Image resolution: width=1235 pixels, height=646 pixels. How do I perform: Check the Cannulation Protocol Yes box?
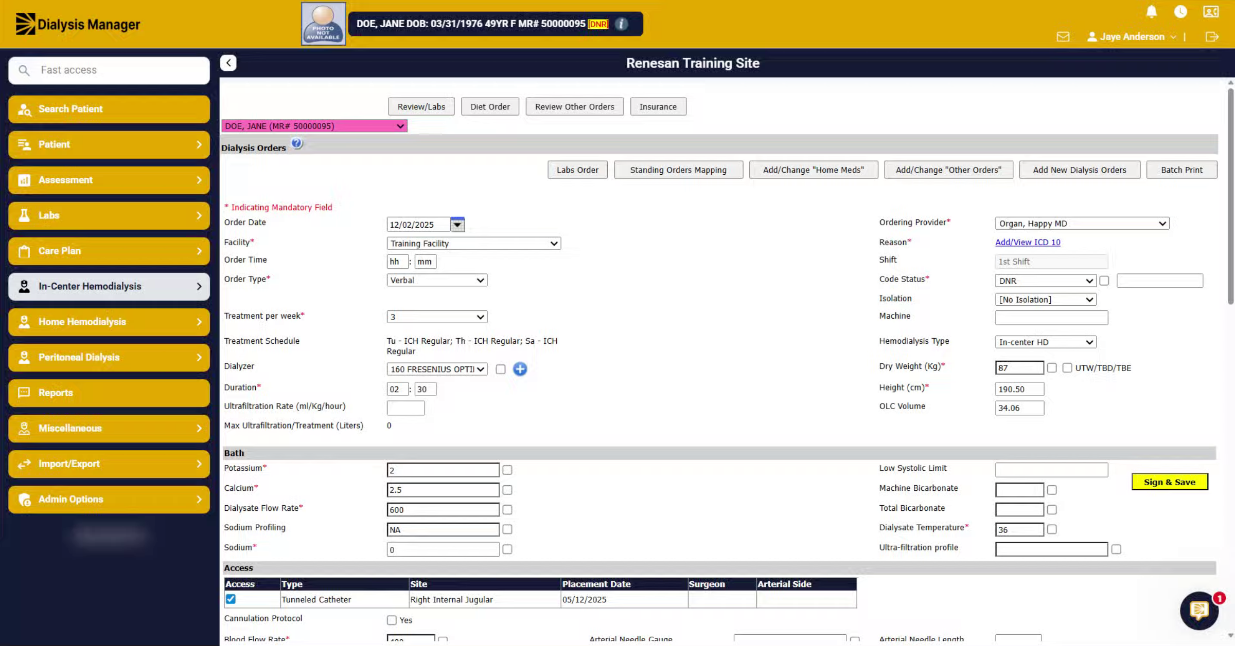click(392, 620)
